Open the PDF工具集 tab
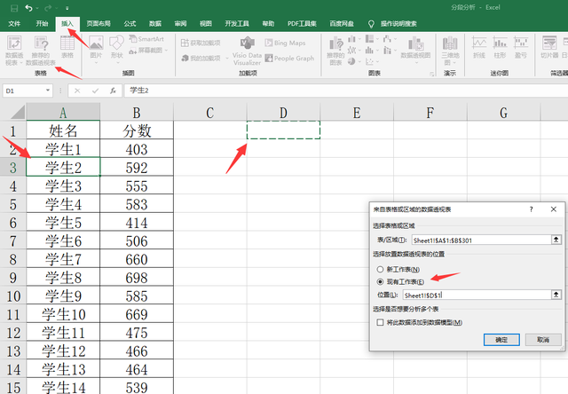The image size is (568, 394). (302, 24)
